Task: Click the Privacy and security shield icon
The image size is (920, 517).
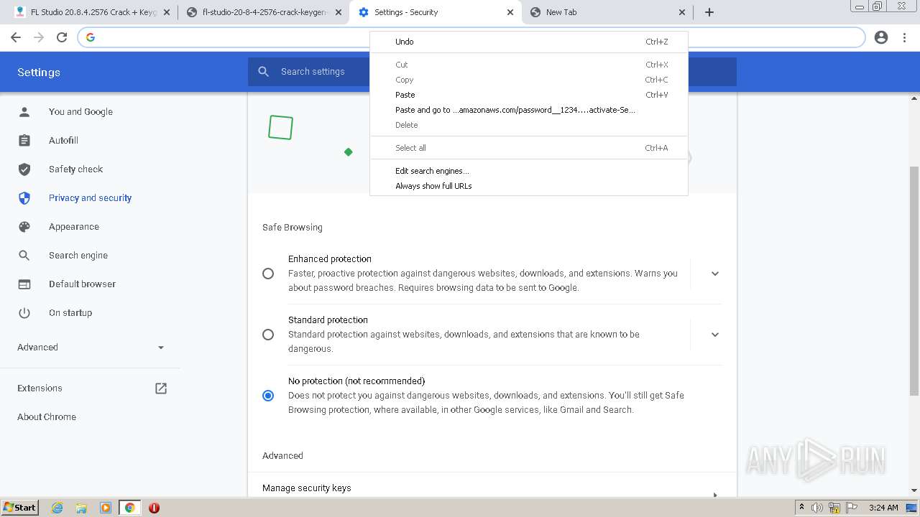Action: point(24,198)
